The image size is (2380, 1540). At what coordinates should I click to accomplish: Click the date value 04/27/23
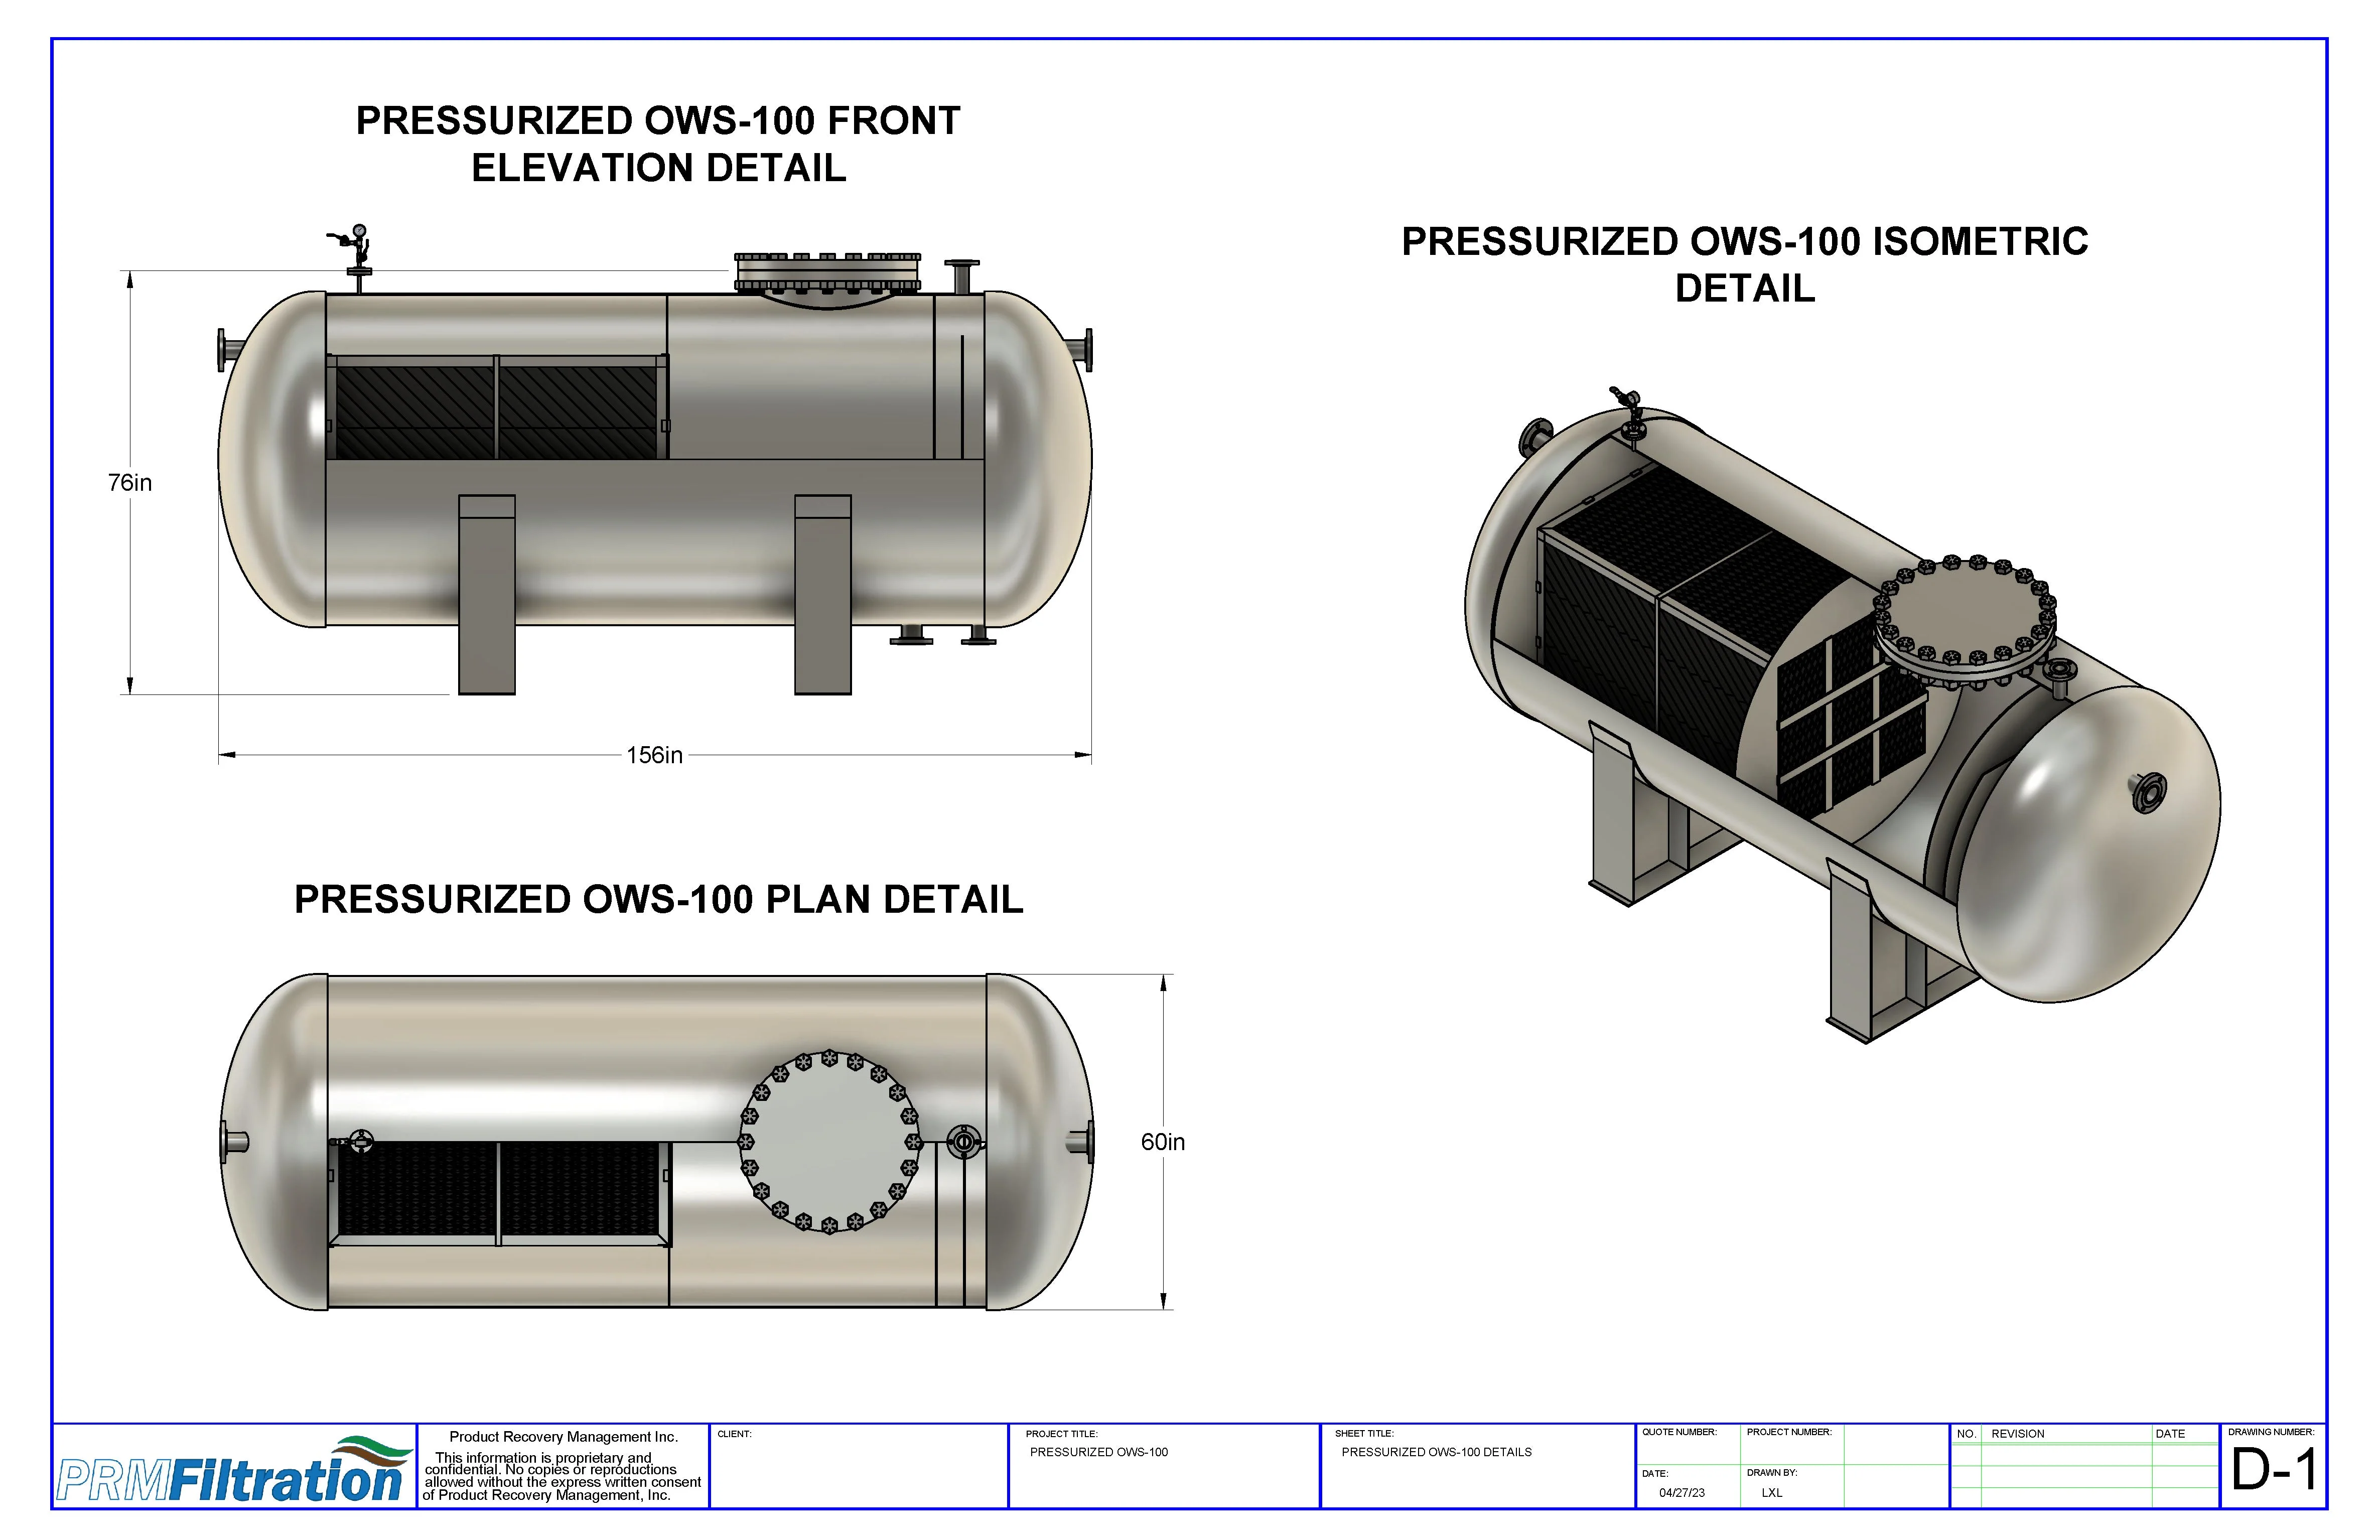(x=1682, y=1493)
